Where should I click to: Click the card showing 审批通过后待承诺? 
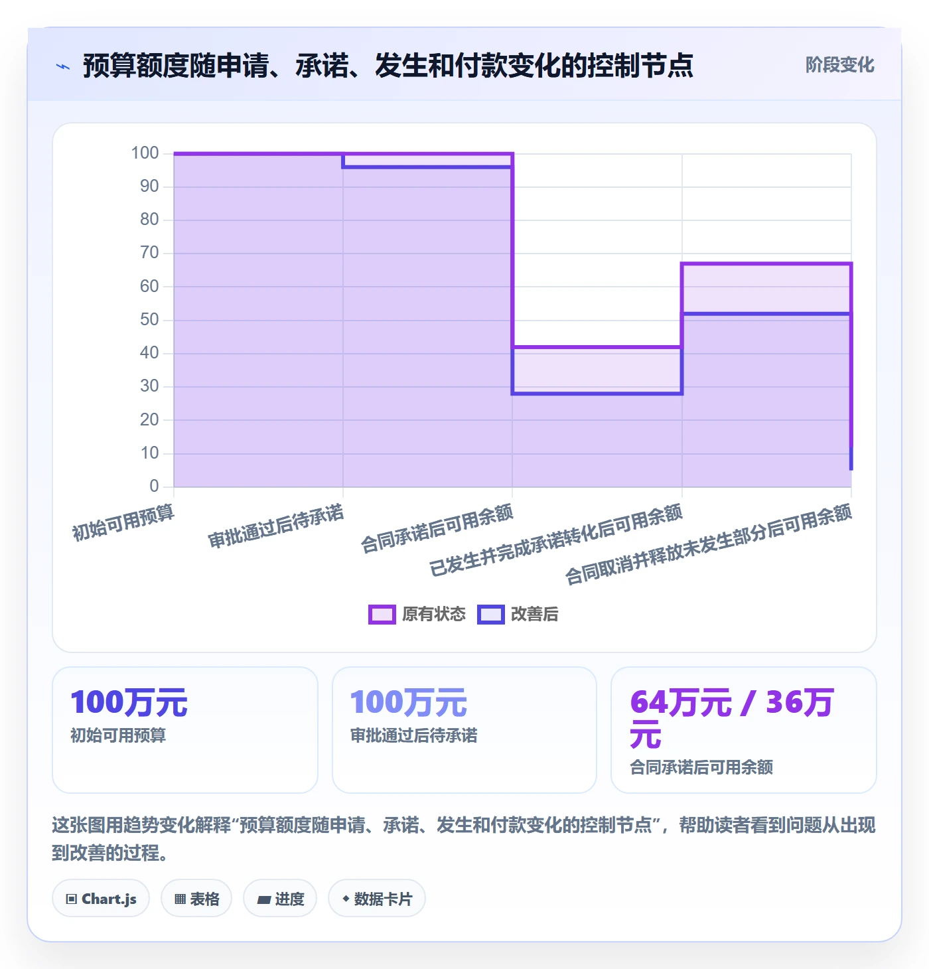coord(464,730)
